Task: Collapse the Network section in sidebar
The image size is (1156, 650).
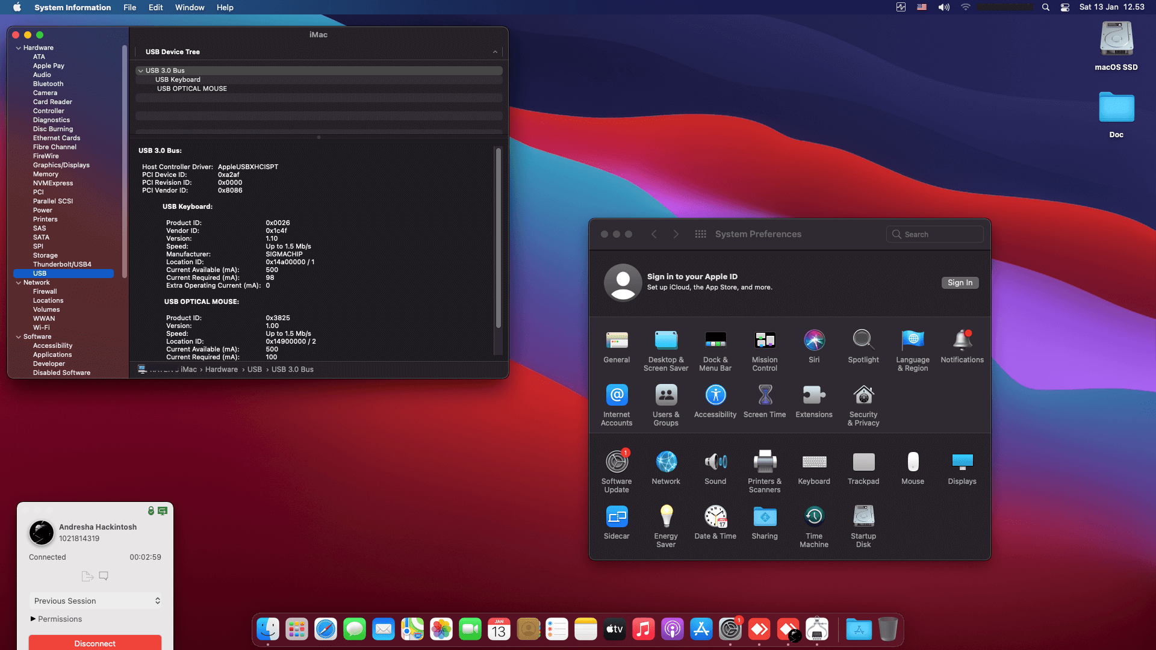Action: [x=18, y=283]
